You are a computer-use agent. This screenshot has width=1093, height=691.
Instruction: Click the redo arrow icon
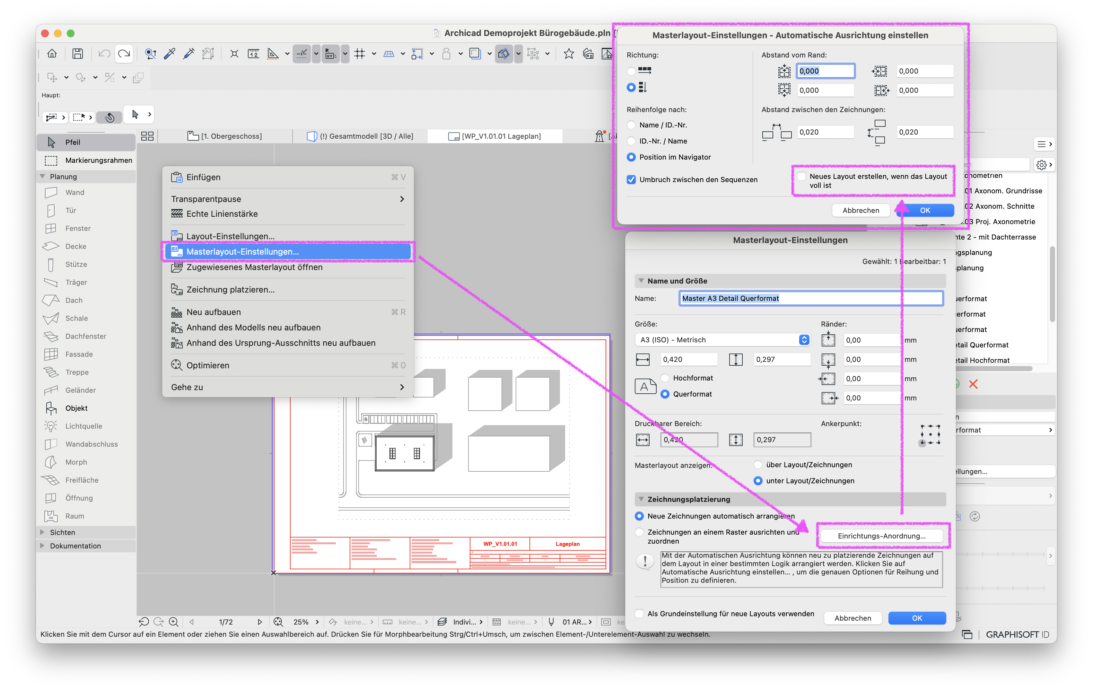click(x=124, y=54)
